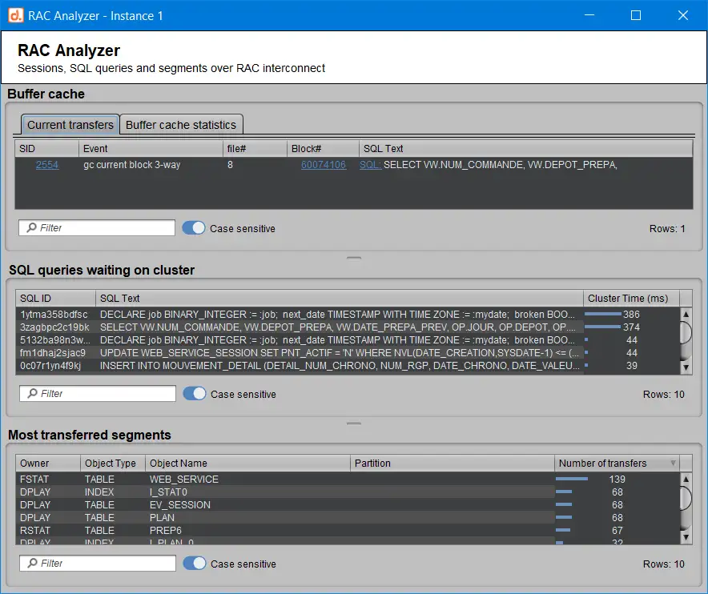Select the SQL ID row starting with 5132ba98n3w
This screenshot has height=594, width=708.
coord(348,340)
